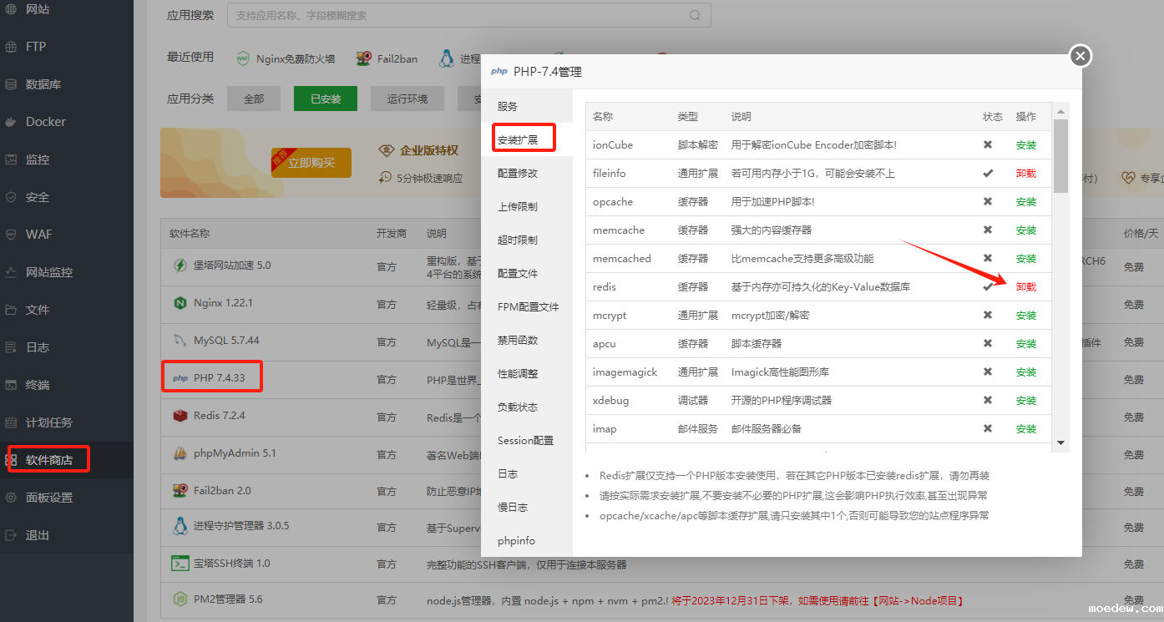Switch to 配置修改 tab

click(x=518, y=174)
